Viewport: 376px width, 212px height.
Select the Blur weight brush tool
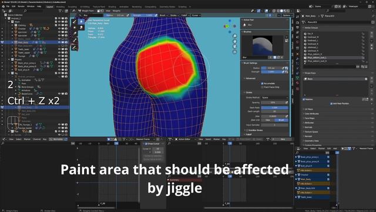[x=81, y=22]
